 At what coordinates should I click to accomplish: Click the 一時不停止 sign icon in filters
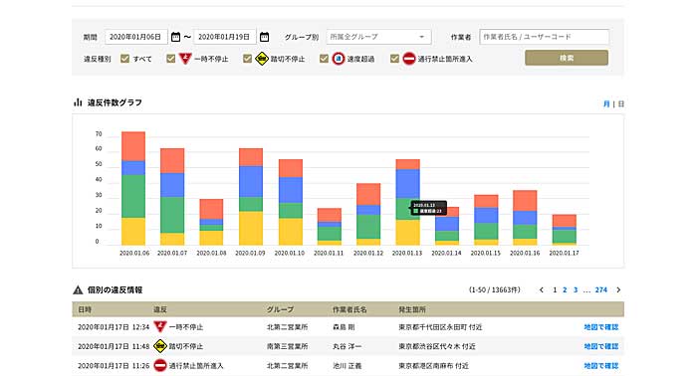tap(185, 58)
